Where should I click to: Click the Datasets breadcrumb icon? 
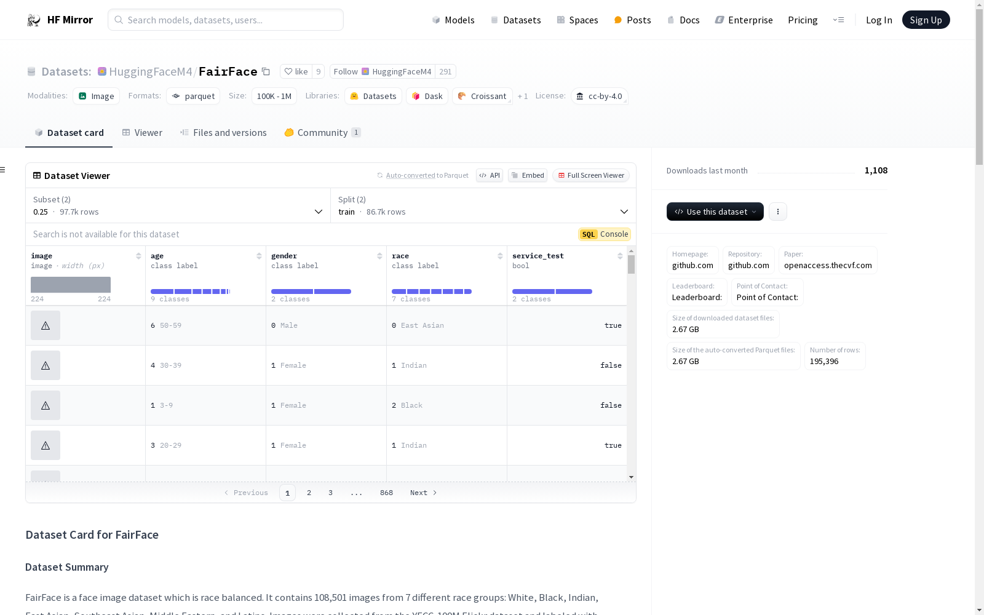point(31,71)
